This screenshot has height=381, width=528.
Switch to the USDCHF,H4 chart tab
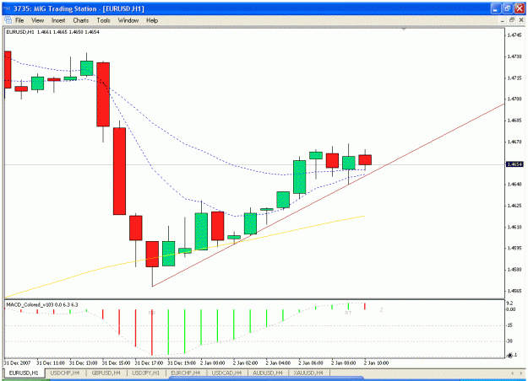click(x=65, y=373)
